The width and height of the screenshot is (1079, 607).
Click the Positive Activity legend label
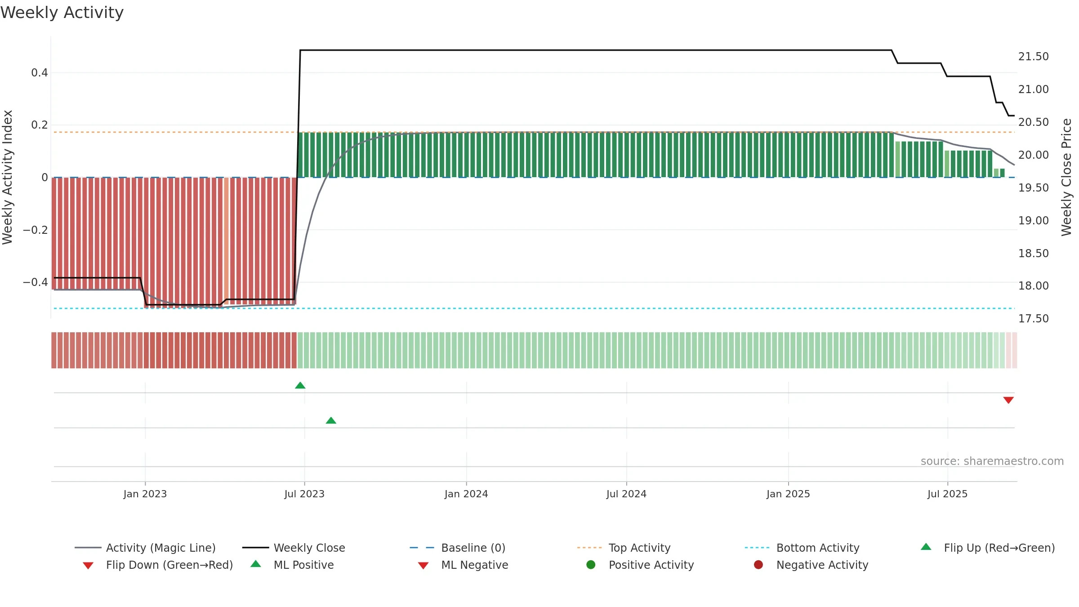651,565
